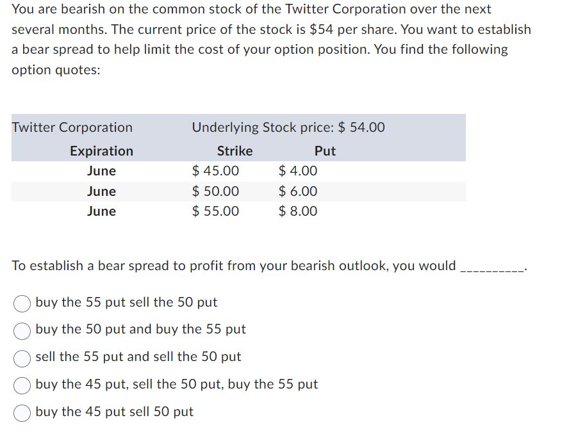This screenshot has width=569, height=434.
Task: Click the $ 4.00 put price cell
Action: [x=298, y=171]
